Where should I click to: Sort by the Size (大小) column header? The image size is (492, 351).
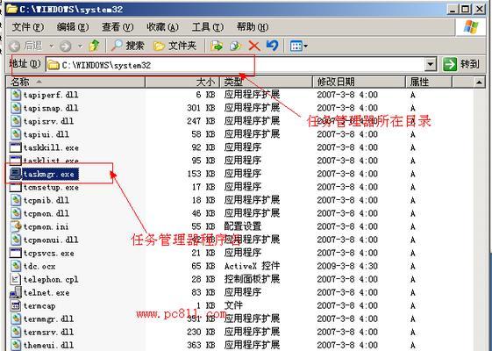[x=182, y=82]
